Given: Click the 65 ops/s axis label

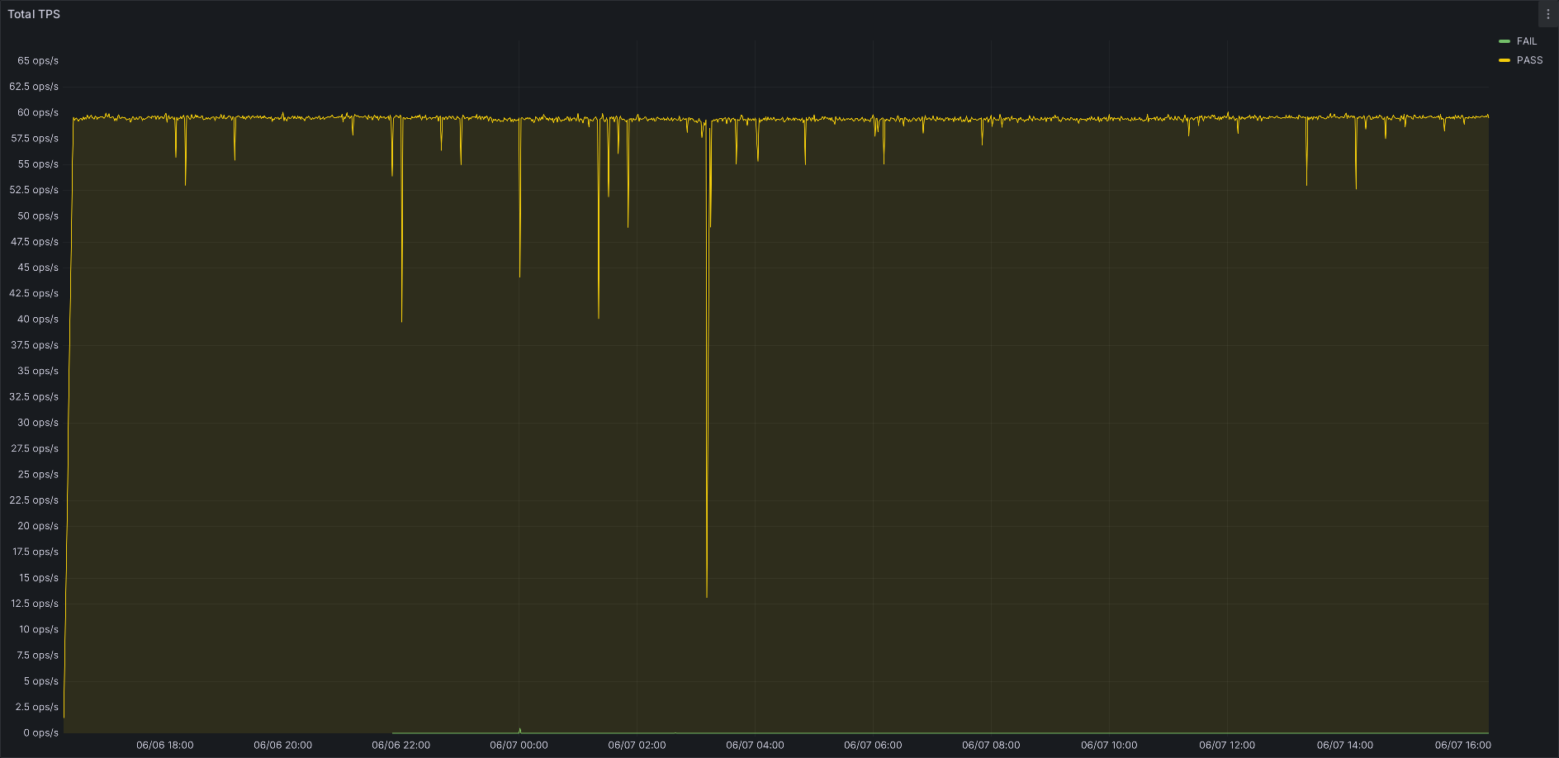Looking at the screenshot, I should click(x=38, y=60).
